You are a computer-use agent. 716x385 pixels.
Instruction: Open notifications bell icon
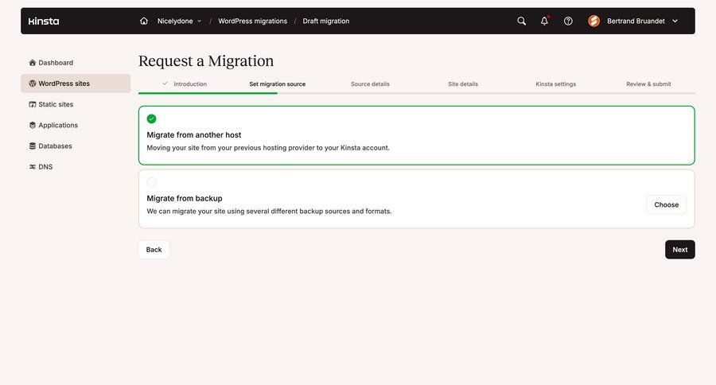click(x=544, y=21)
